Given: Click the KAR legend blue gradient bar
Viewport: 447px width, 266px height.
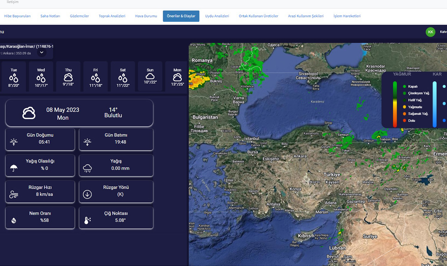Looking at the screenshot, I should [x=435, y=104].
